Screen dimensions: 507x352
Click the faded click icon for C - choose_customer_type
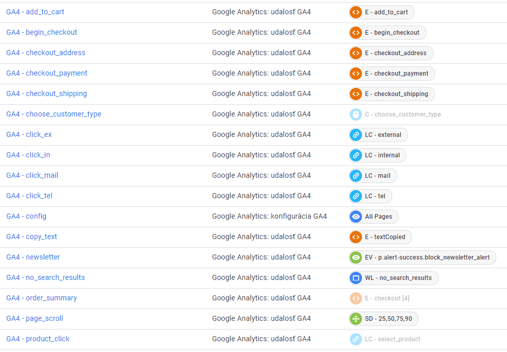(x=356, y=114)
